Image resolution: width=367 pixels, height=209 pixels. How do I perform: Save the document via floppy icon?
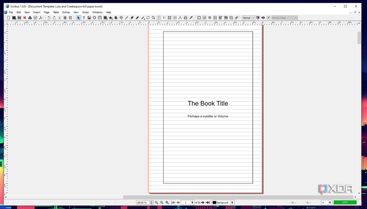(x=19, y=18)
